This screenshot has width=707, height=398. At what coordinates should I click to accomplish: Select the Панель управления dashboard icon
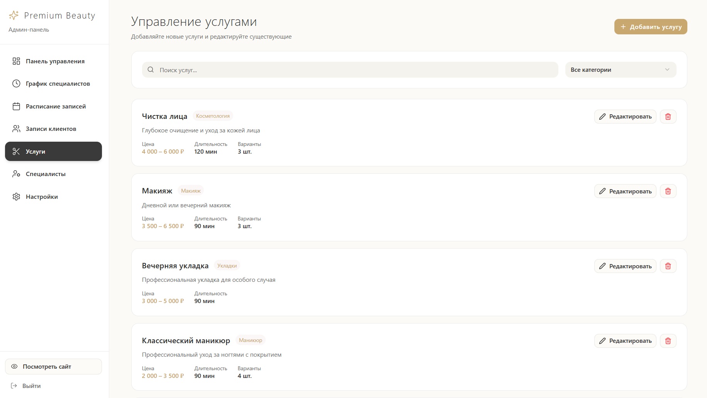coord(16,61)
